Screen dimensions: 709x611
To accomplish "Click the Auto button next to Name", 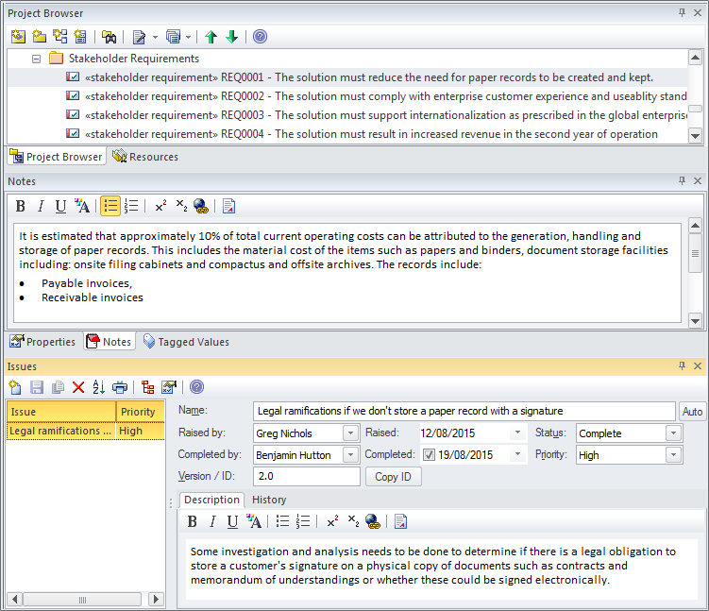I will (691, 412).
